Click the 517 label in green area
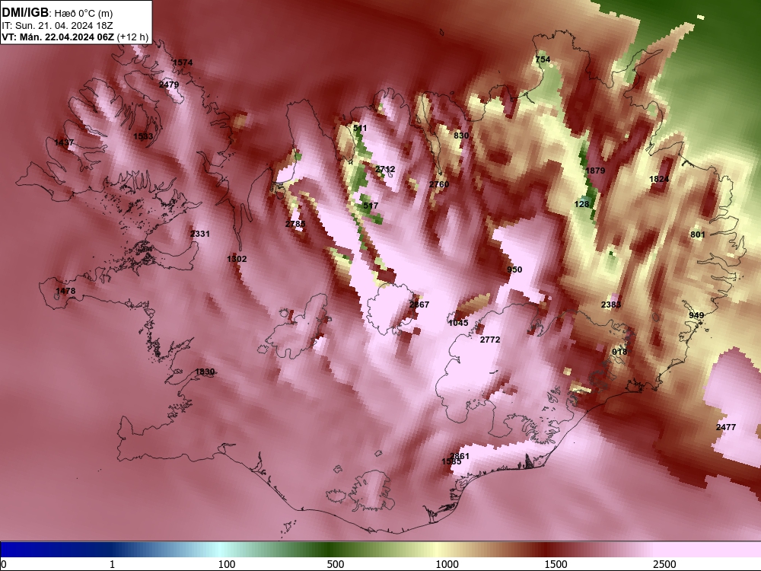The height and width of the screenshot is (571, 761). point(371,206)
